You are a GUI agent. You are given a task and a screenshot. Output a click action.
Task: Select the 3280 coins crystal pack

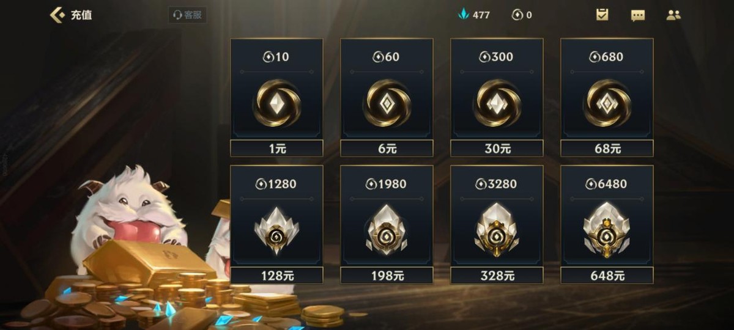[497, 230]
